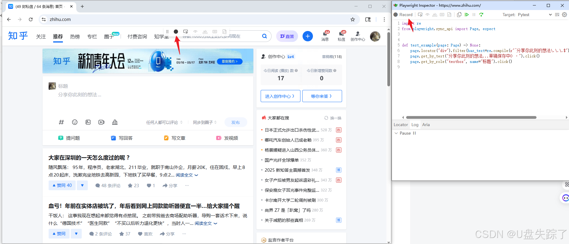
Task: Click Assert visibility eye icon in Inspector
Action: click(427, 15)
